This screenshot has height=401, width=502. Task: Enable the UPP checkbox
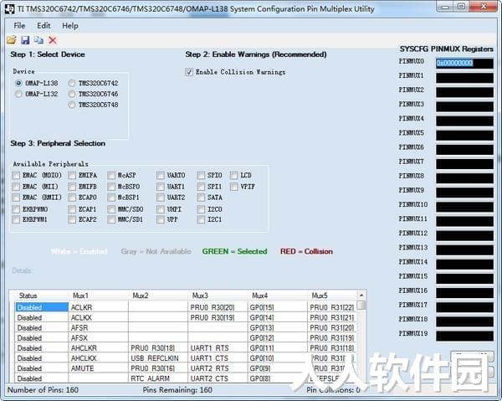point(161,219)
